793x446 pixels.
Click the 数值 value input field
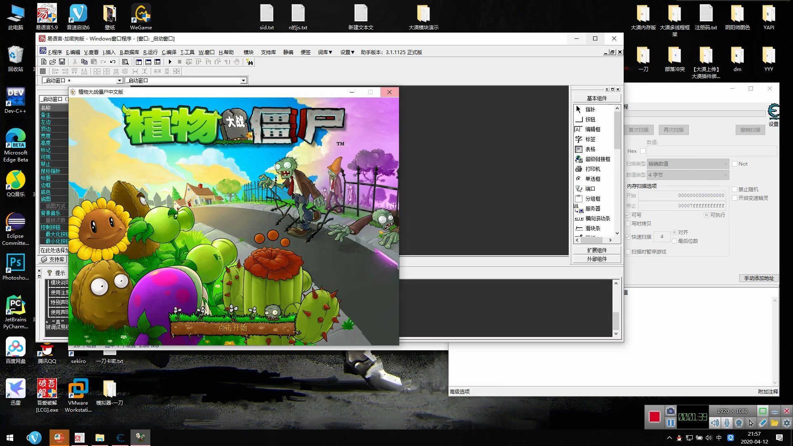coord(711,151)
